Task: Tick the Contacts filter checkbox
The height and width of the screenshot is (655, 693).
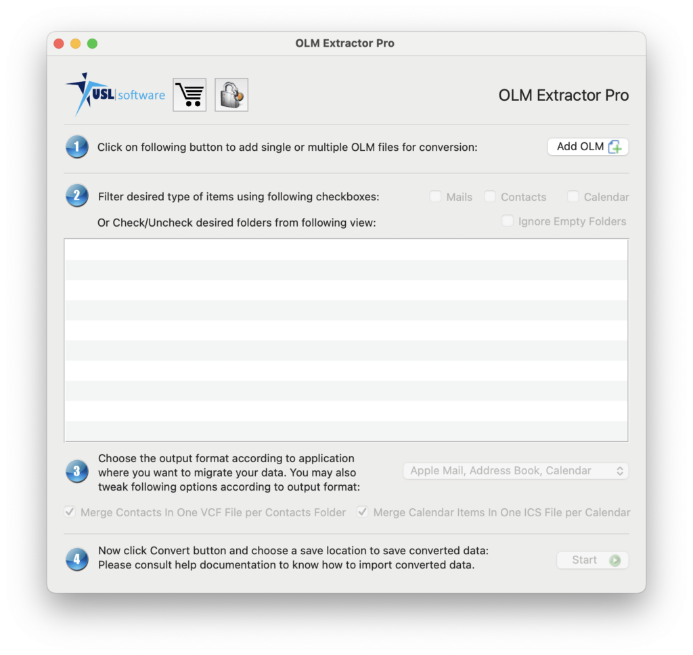Action: 490,197
